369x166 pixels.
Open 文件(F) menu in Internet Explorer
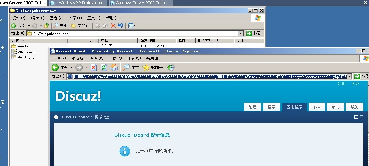pyautogui.click(x=59, y=58)
